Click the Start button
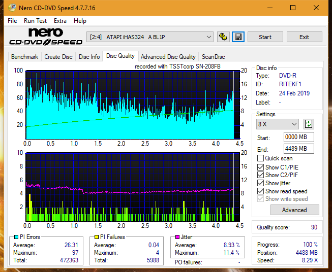This screenshot has height=272, width=332. tap(265, 37)
